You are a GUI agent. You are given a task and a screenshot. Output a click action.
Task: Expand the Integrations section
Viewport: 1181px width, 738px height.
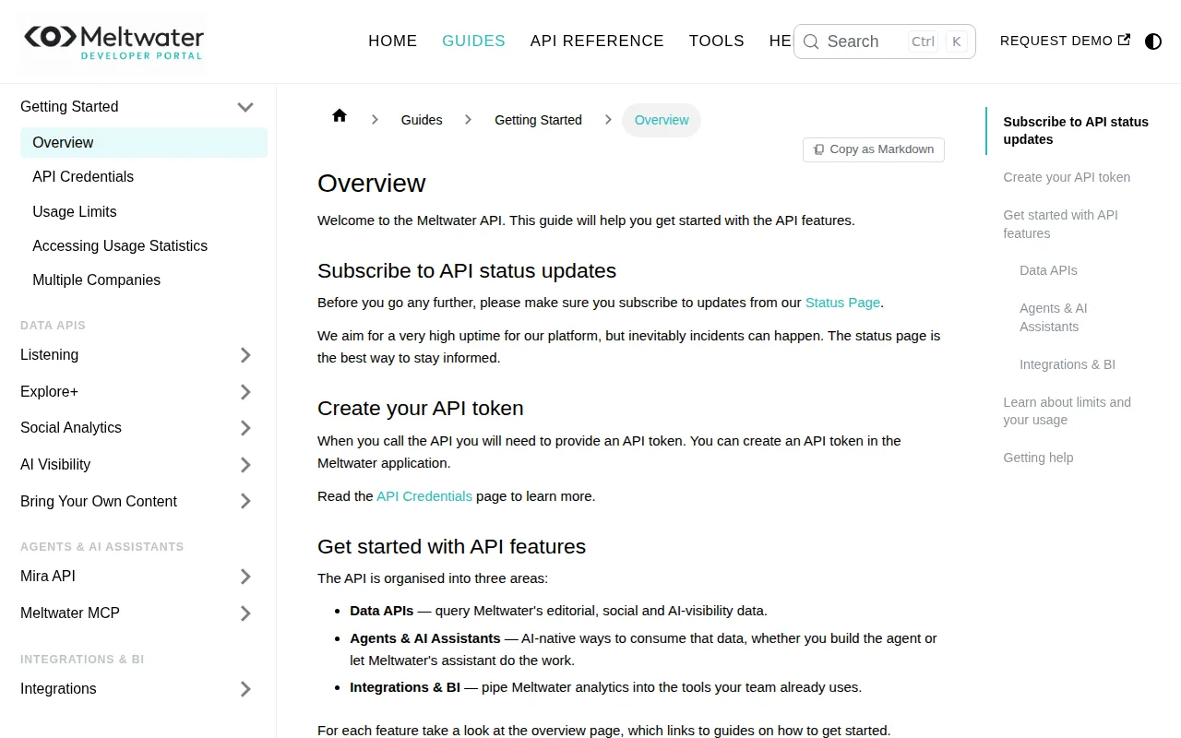(x=245, y=689)
